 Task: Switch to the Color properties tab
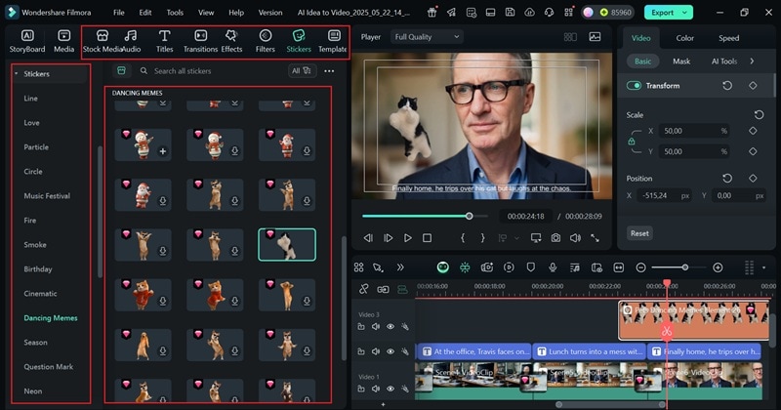tap(685, 38)
